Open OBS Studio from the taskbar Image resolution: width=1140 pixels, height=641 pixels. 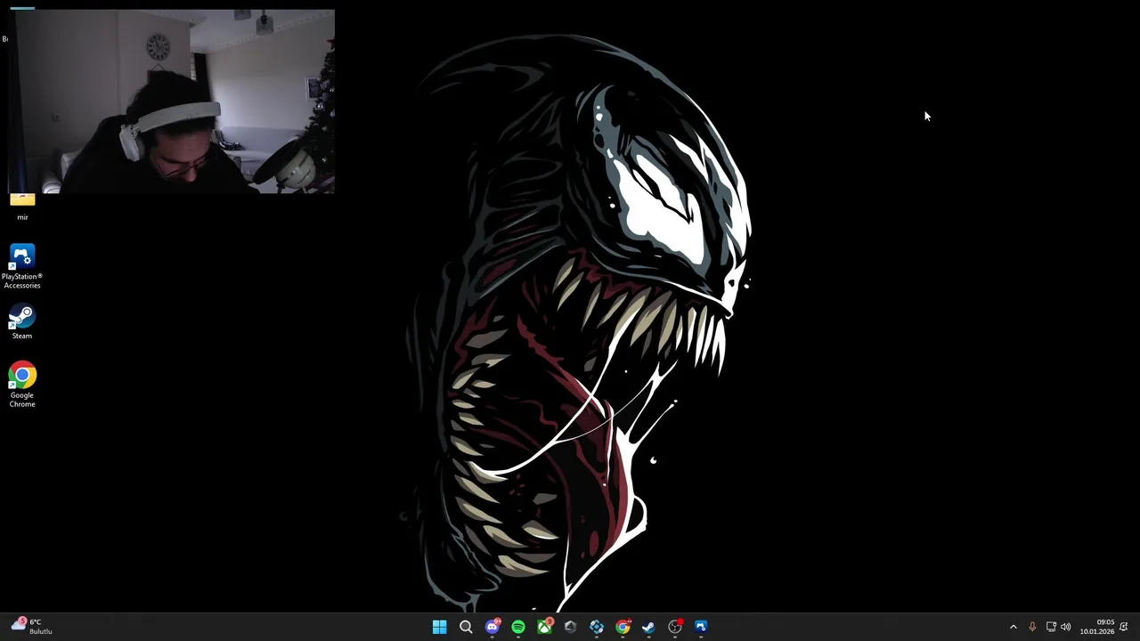(x=675, y=627)
